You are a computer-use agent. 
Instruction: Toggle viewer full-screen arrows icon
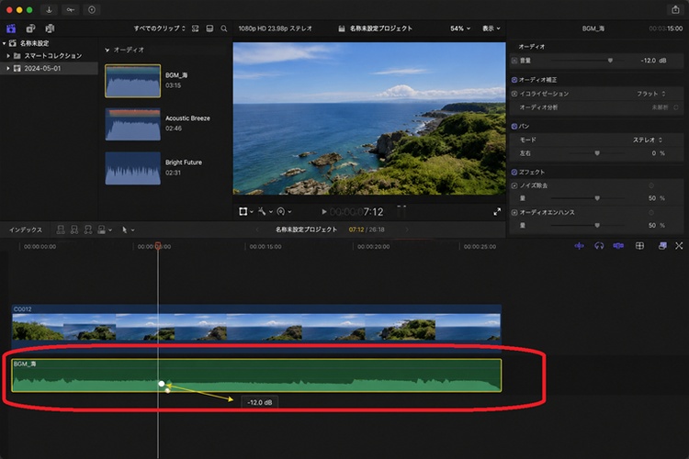(x=497, y=212)
